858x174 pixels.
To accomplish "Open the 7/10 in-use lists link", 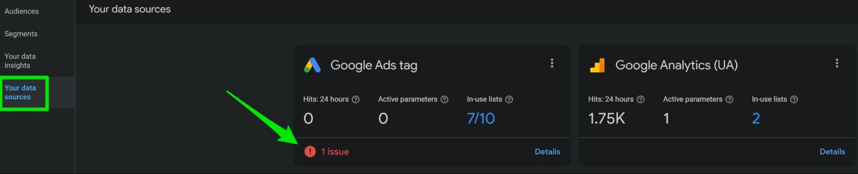I will (481, 118).
